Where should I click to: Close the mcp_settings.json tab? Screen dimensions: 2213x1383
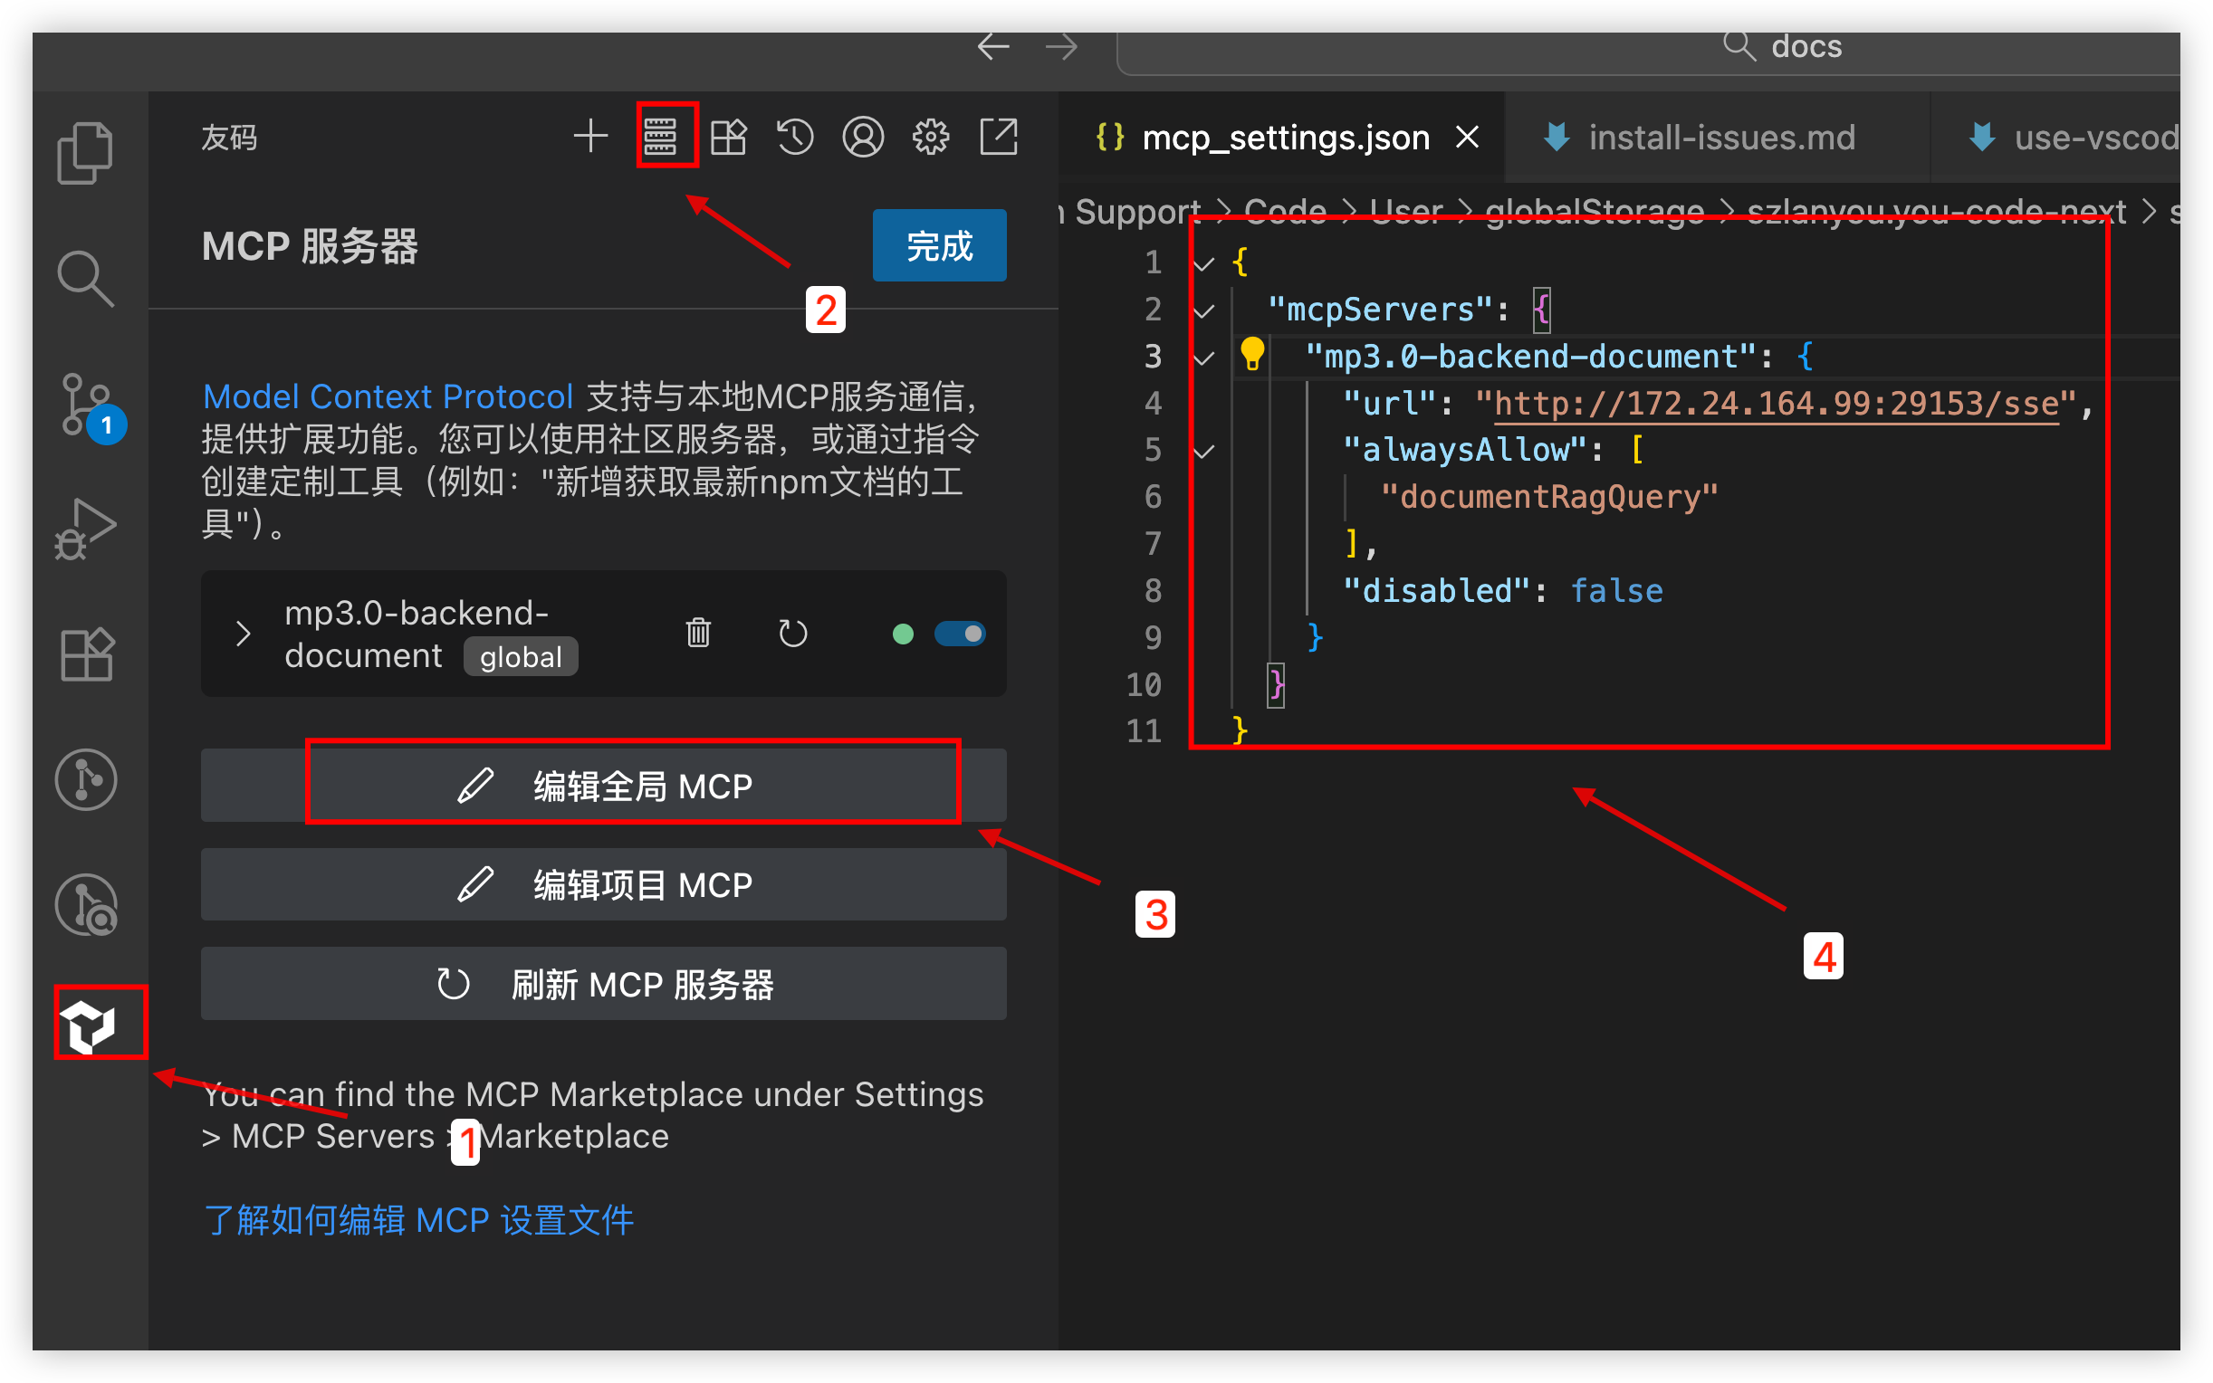1468,138
